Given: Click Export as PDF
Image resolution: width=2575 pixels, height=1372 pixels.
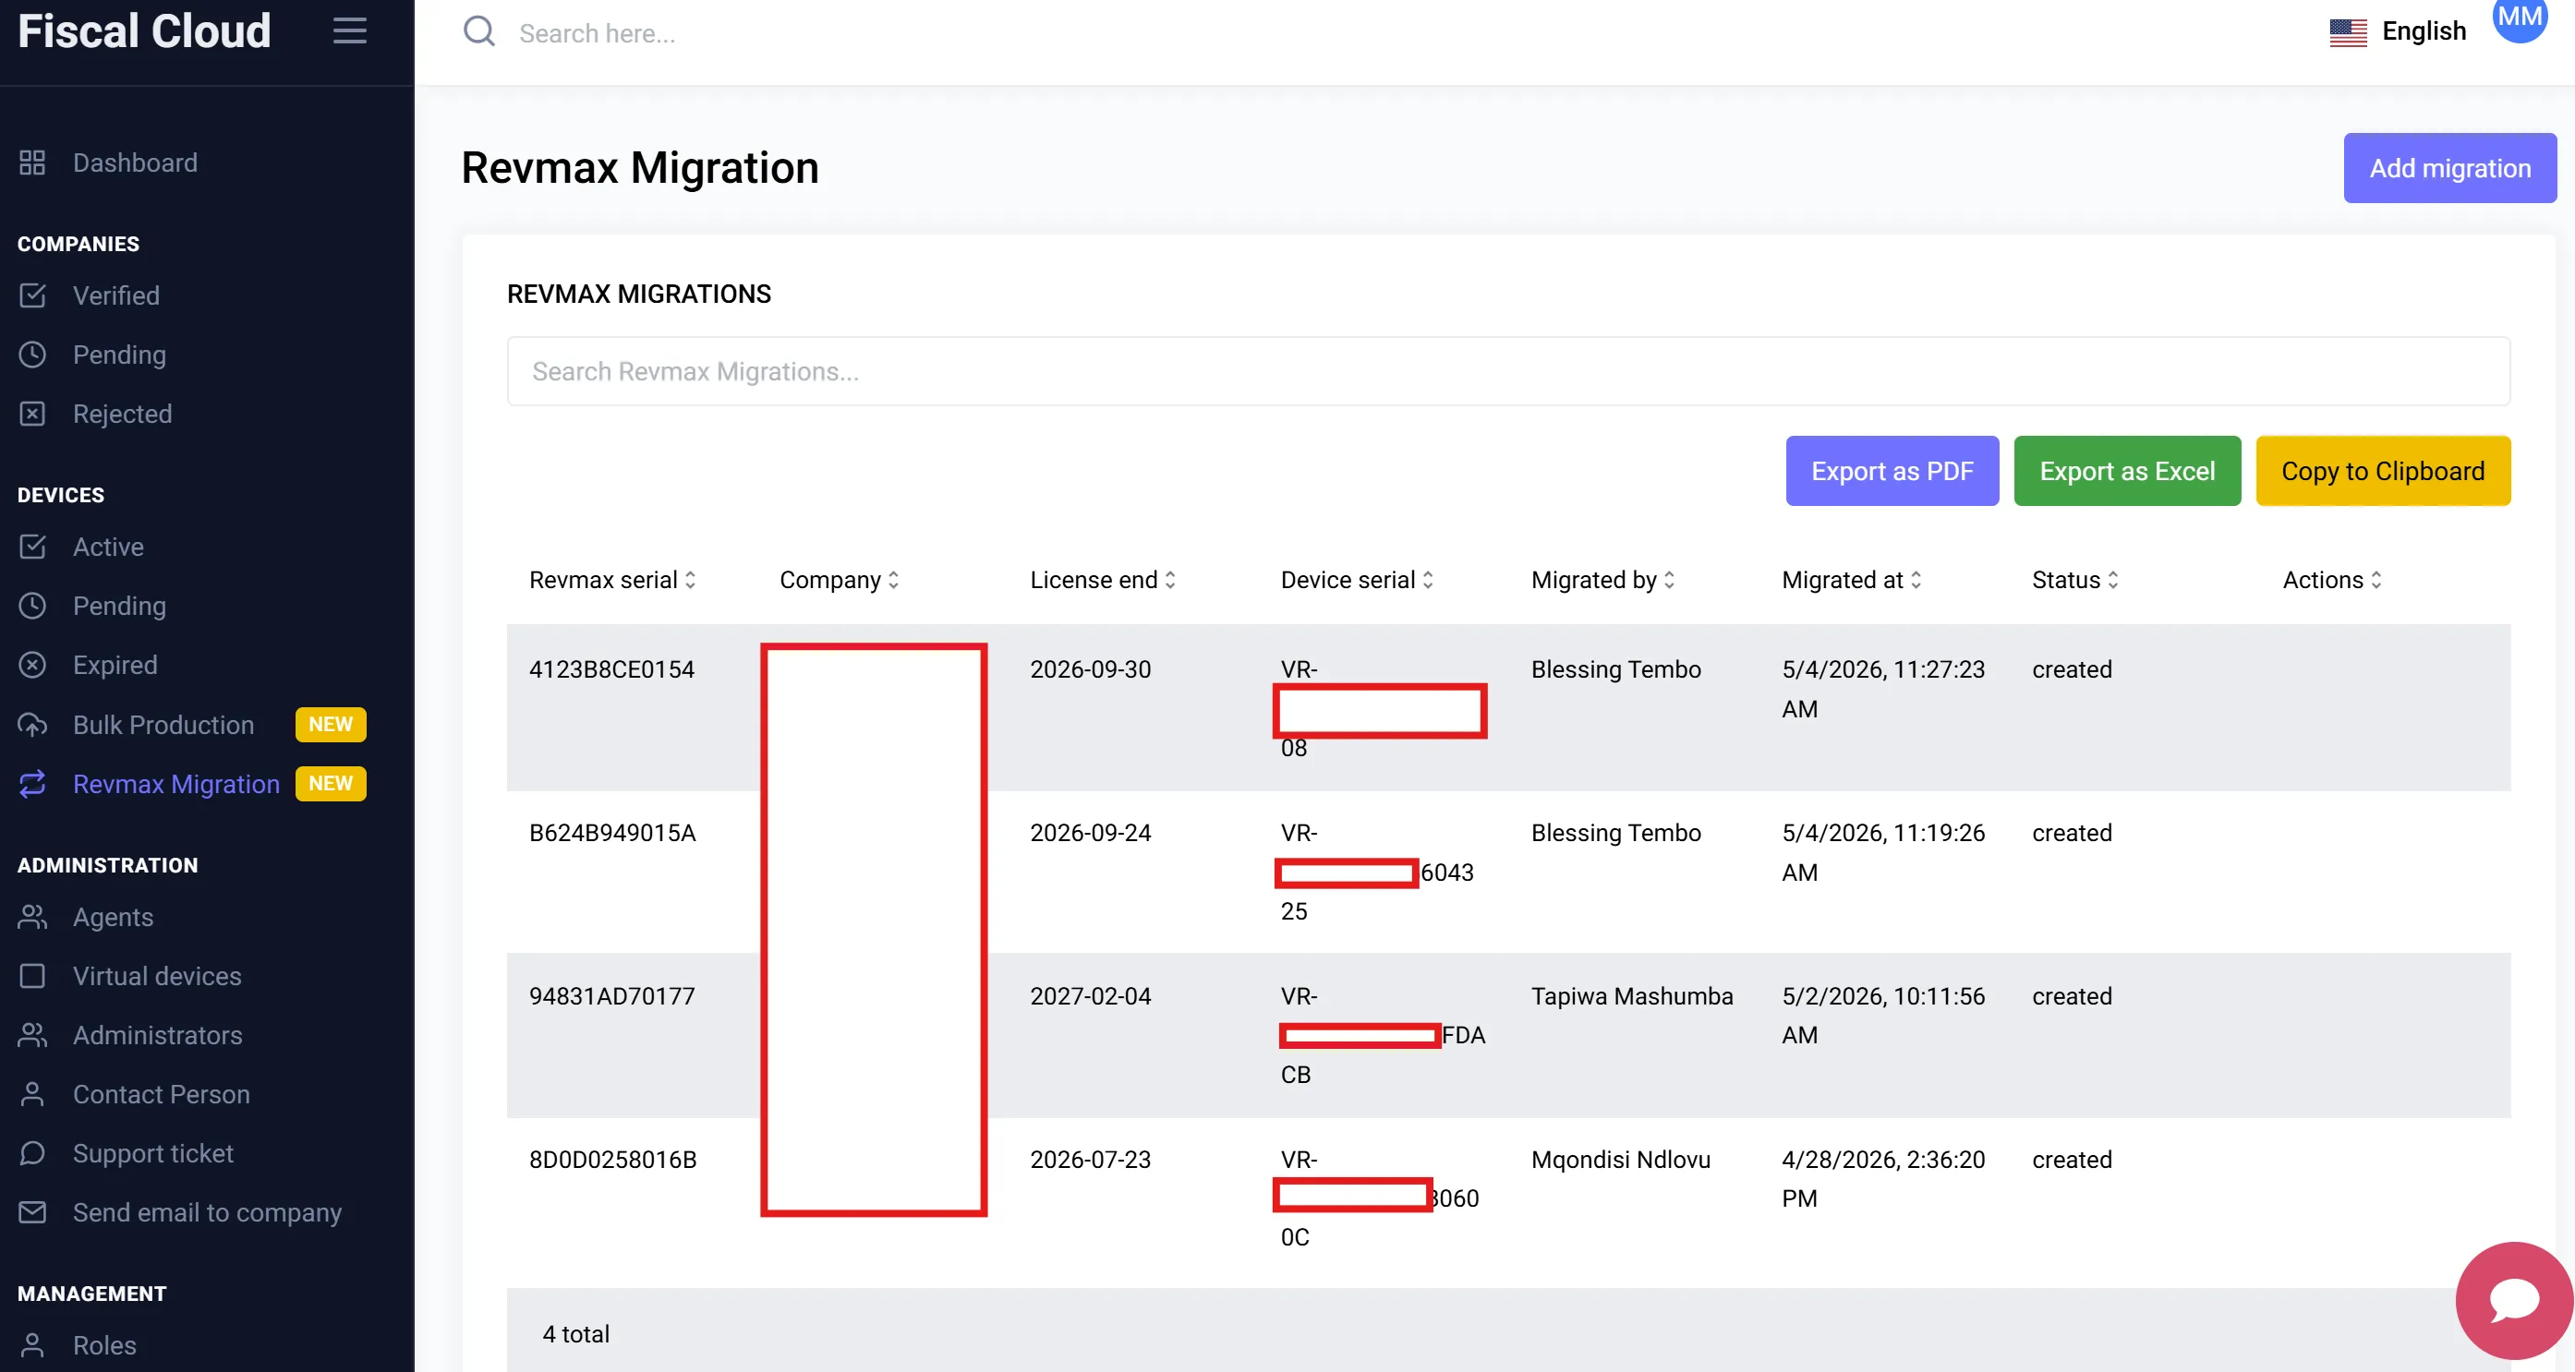Looking at the screenshot, I should 1892,470.
